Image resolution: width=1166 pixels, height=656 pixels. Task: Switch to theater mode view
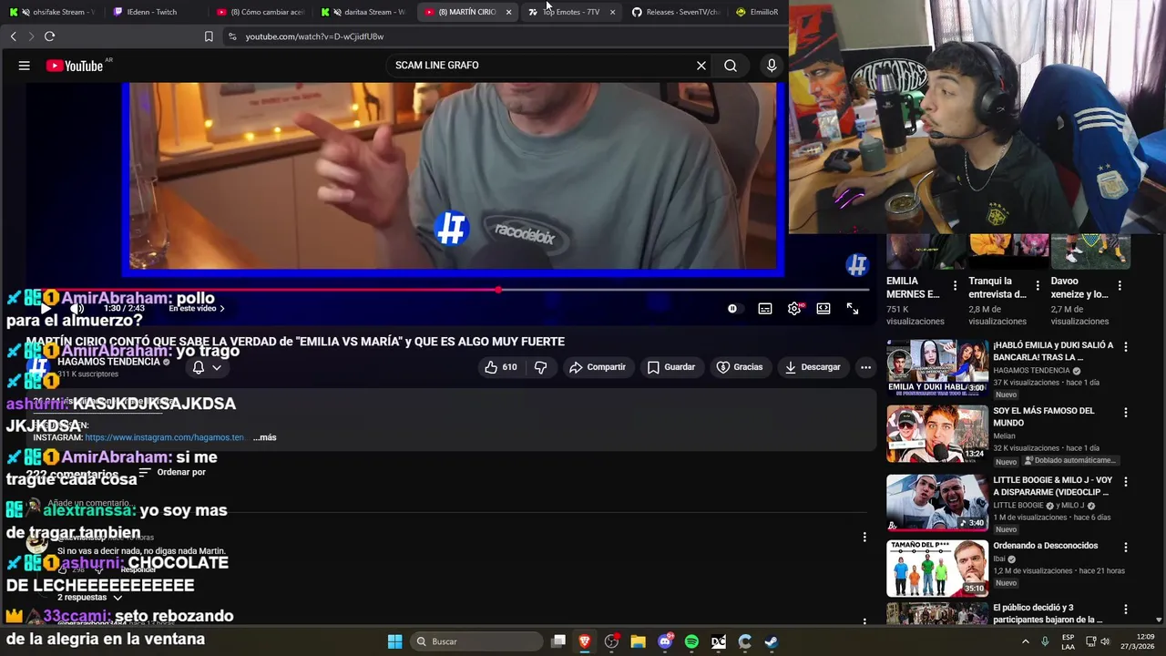point(823,309)
